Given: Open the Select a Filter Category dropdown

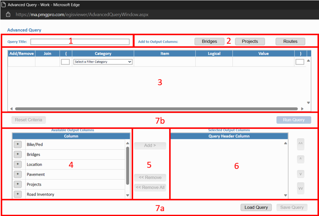Looking at the screenshot, I should (103, 62).
